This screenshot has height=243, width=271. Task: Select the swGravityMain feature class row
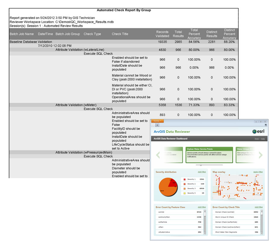[x=179, y=217]
